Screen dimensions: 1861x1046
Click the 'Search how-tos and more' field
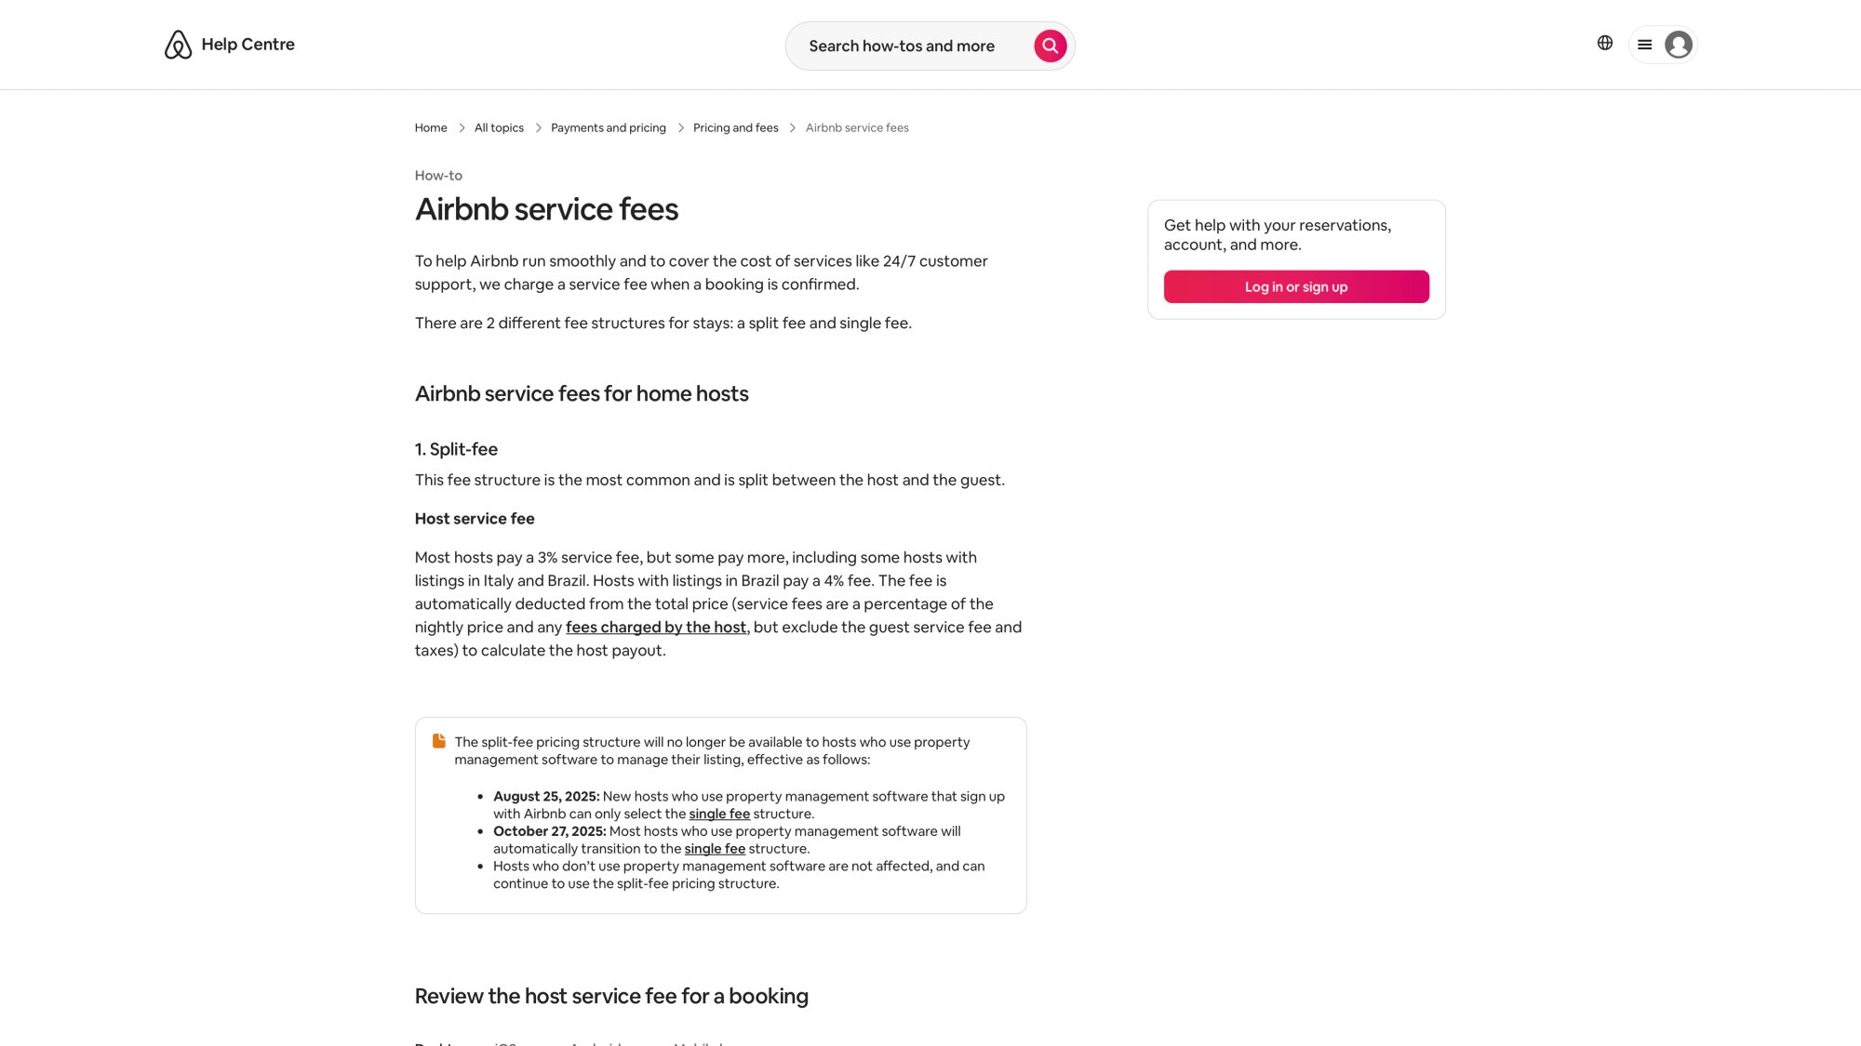pyautogui.click(x=903, y=45)
